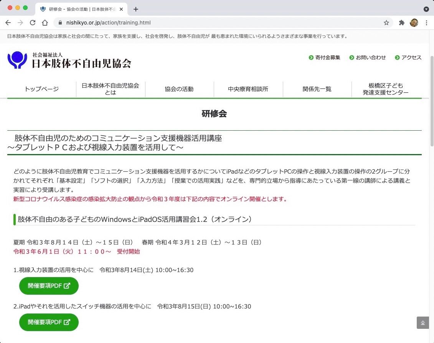Click the padlock site security icon
This screenshot has height=343, width=434.
pyautogui.click(x=60, y=22)
